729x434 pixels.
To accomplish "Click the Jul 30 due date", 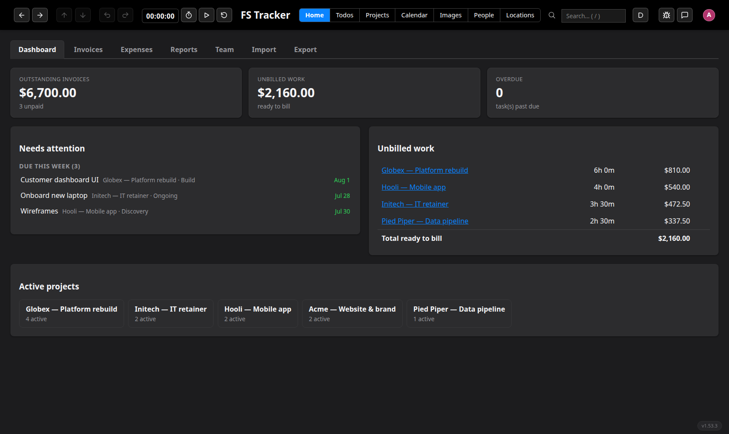I will pyautogui.click(x=342, y=211).
